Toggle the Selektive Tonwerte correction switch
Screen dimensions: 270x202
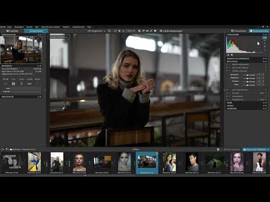tap(230, 71)
